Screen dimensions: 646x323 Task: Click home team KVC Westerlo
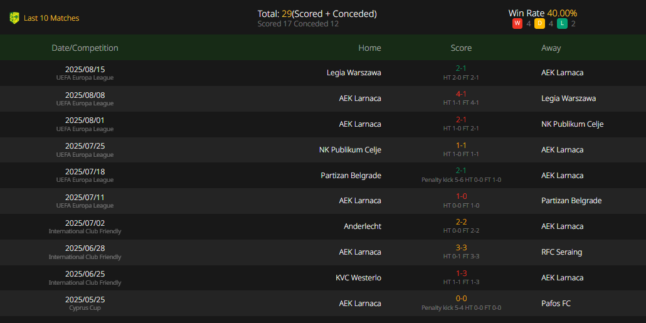(x=358, y=278)
